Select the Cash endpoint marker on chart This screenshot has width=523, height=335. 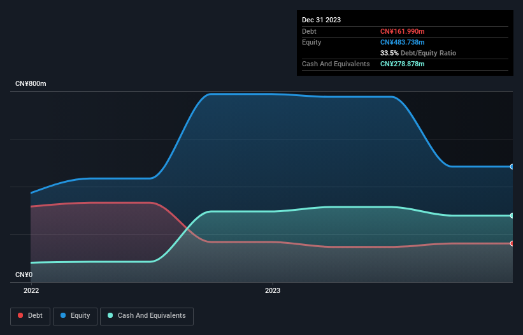[x=512, y=216]
